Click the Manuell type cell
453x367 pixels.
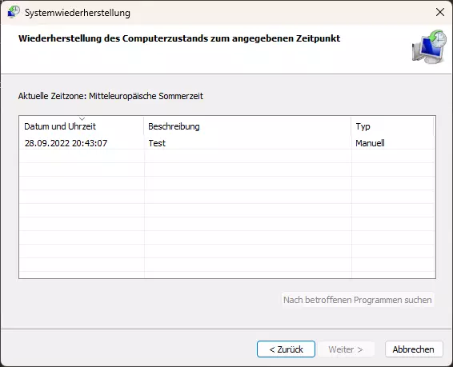pyautogui.click(x=370, y=143)
